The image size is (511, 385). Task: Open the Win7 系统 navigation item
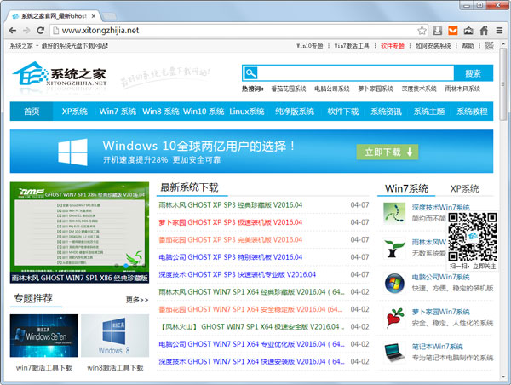pos(118,112)
